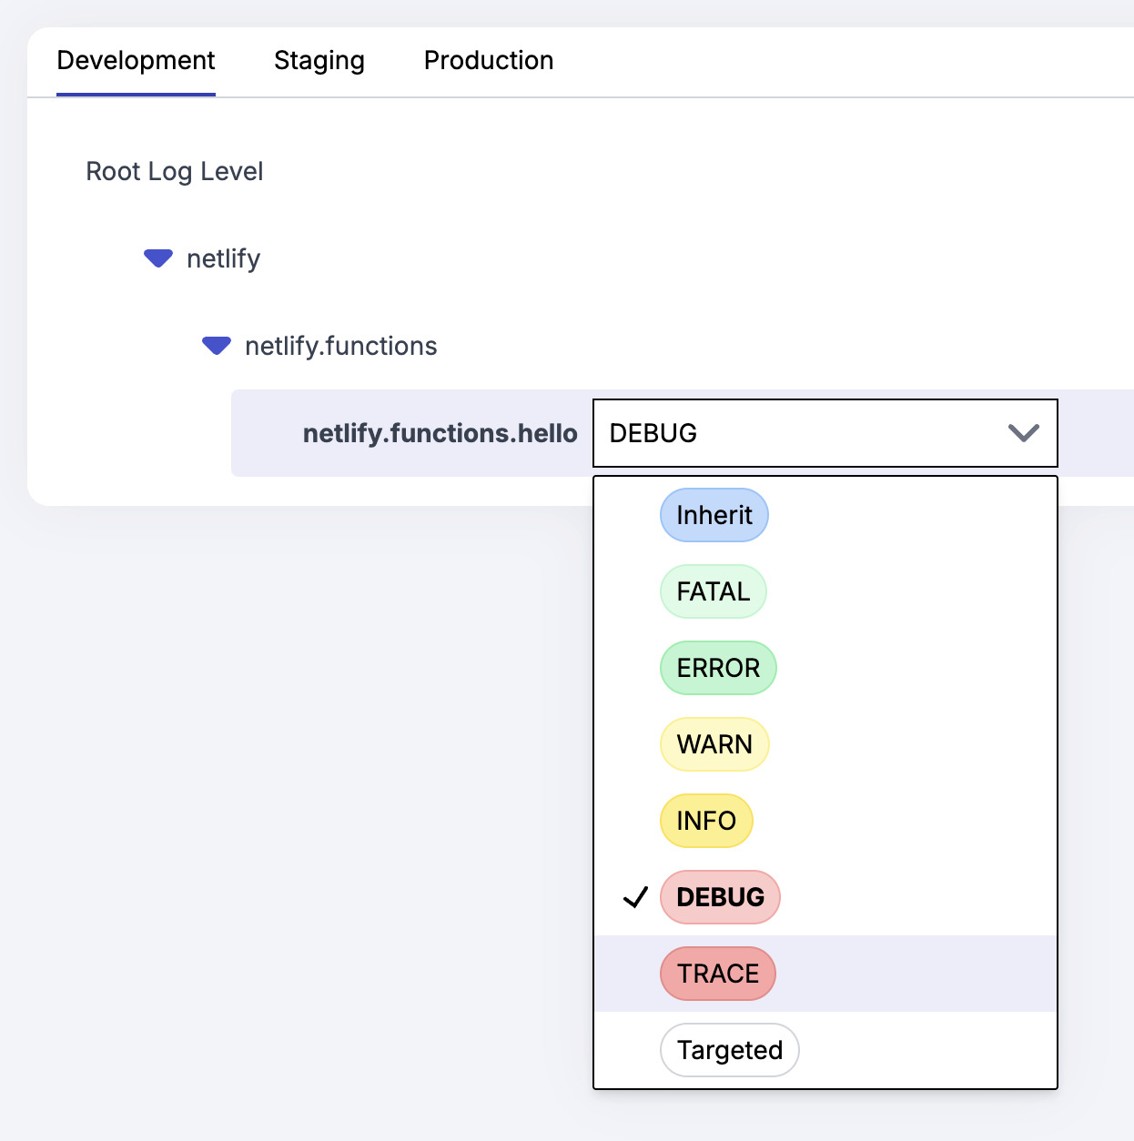
Task: Click the dropdown chevron arrow icon
Action: [x=1024, y=433]
